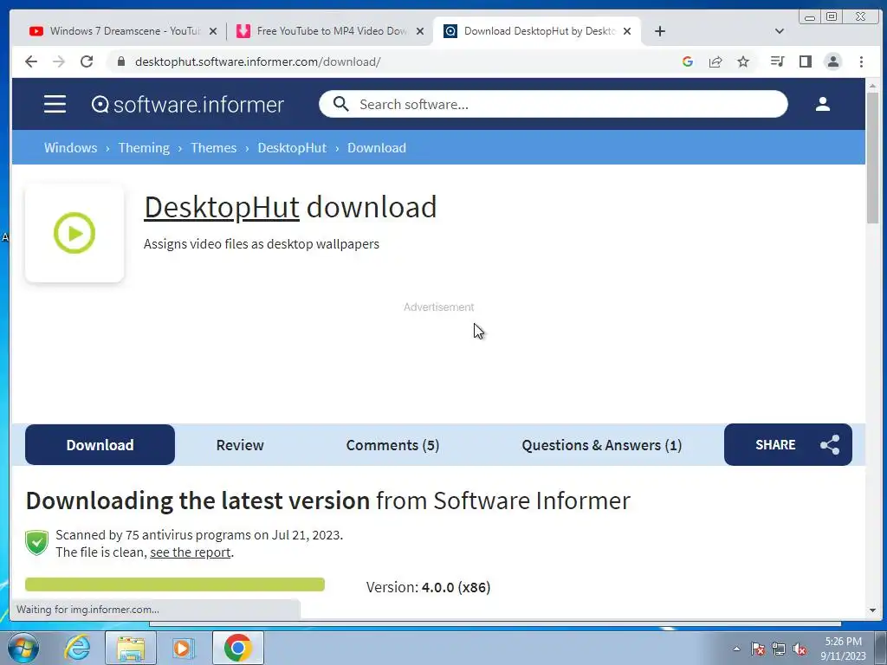Close the Download DesktopHut tab

(x=627, y=31)
